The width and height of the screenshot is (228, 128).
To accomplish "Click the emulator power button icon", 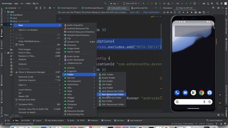I will (164, 12).
